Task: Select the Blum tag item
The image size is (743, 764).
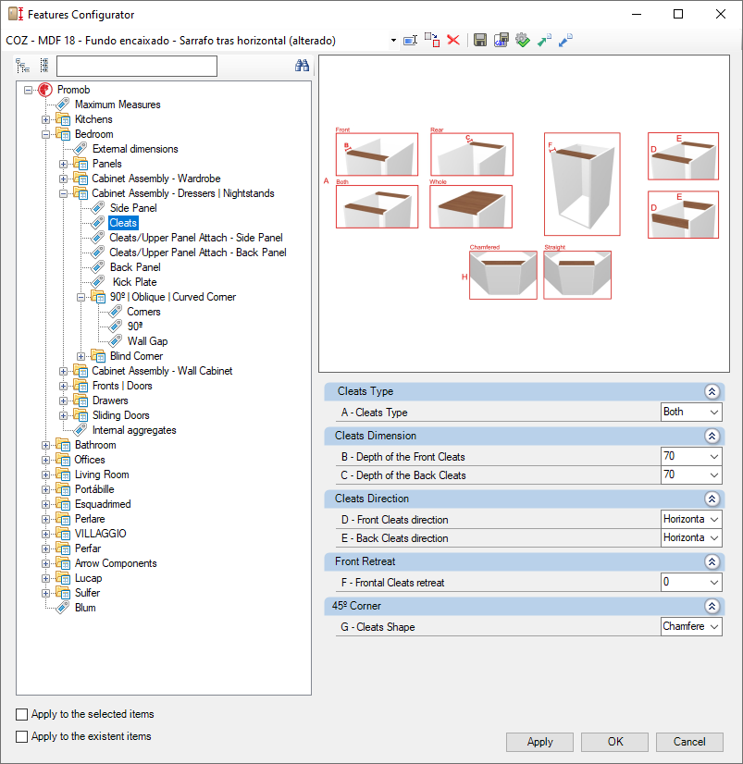Action: [85, 608]
